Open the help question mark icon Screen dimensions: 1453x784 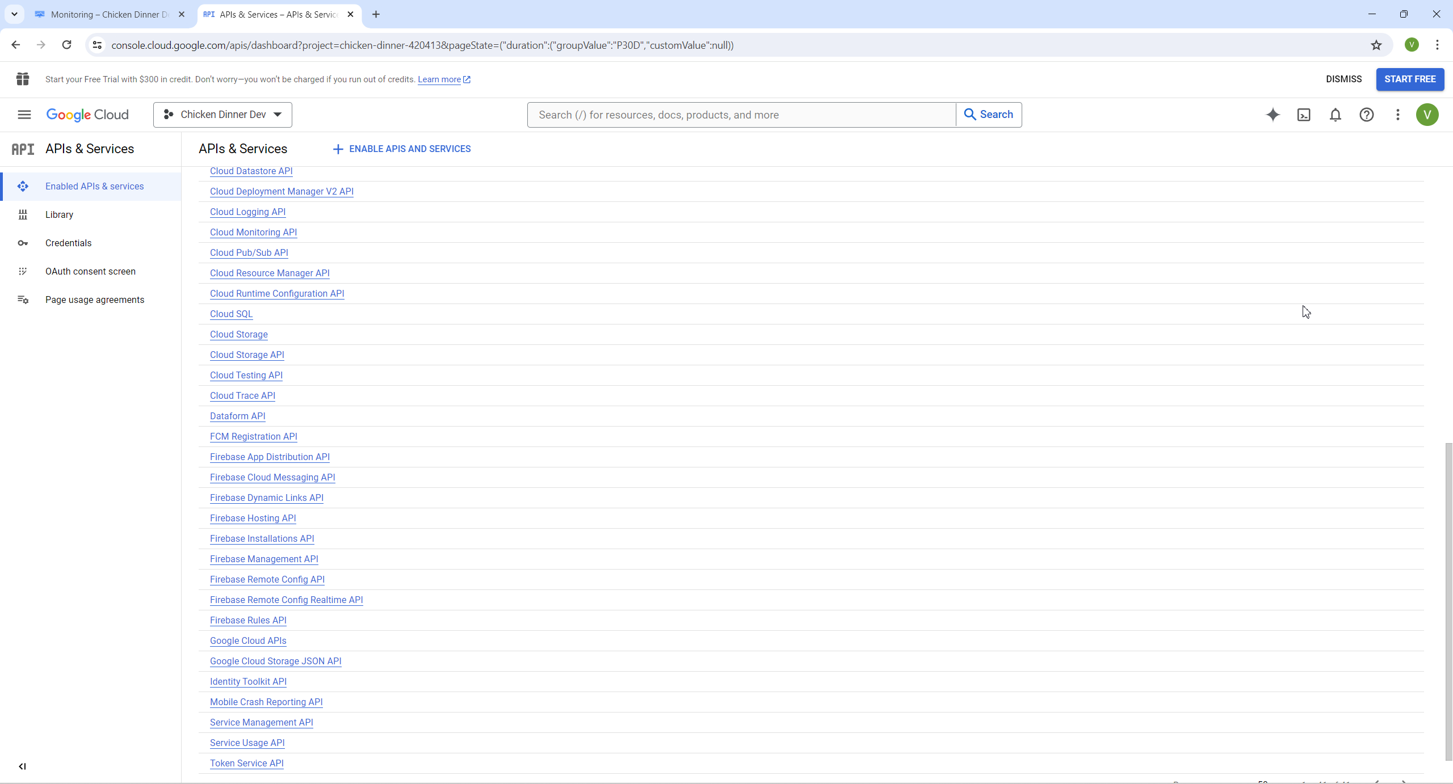point(1366,115)
